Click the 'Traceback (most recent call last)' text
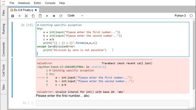The image size is (196, 110). pos(127,63)
